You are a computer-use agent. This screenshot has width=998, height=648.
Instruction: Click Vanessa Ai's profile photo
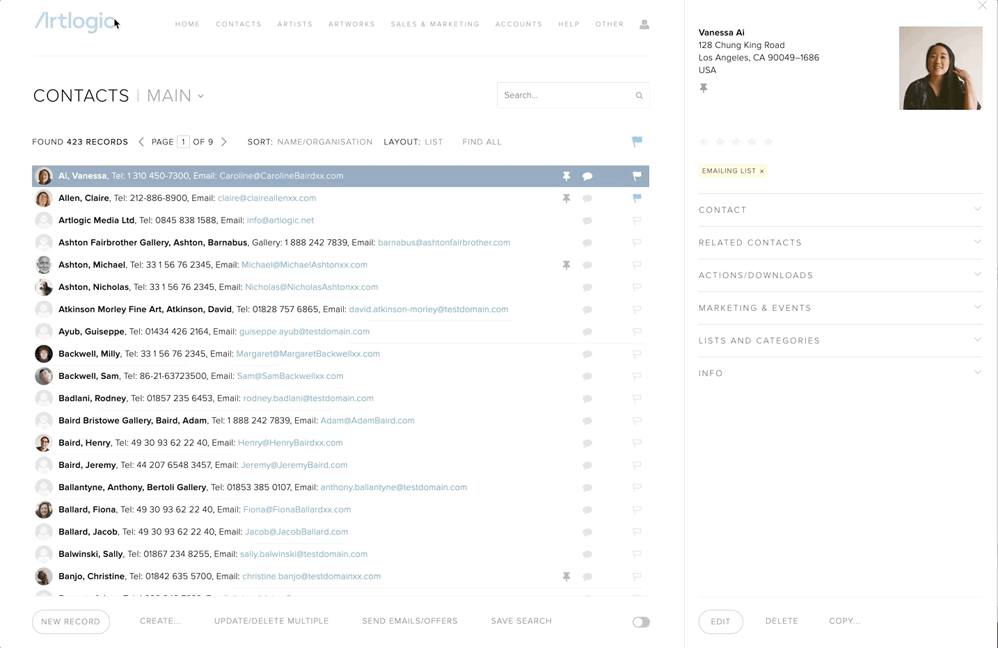click(x=940, y=68)
